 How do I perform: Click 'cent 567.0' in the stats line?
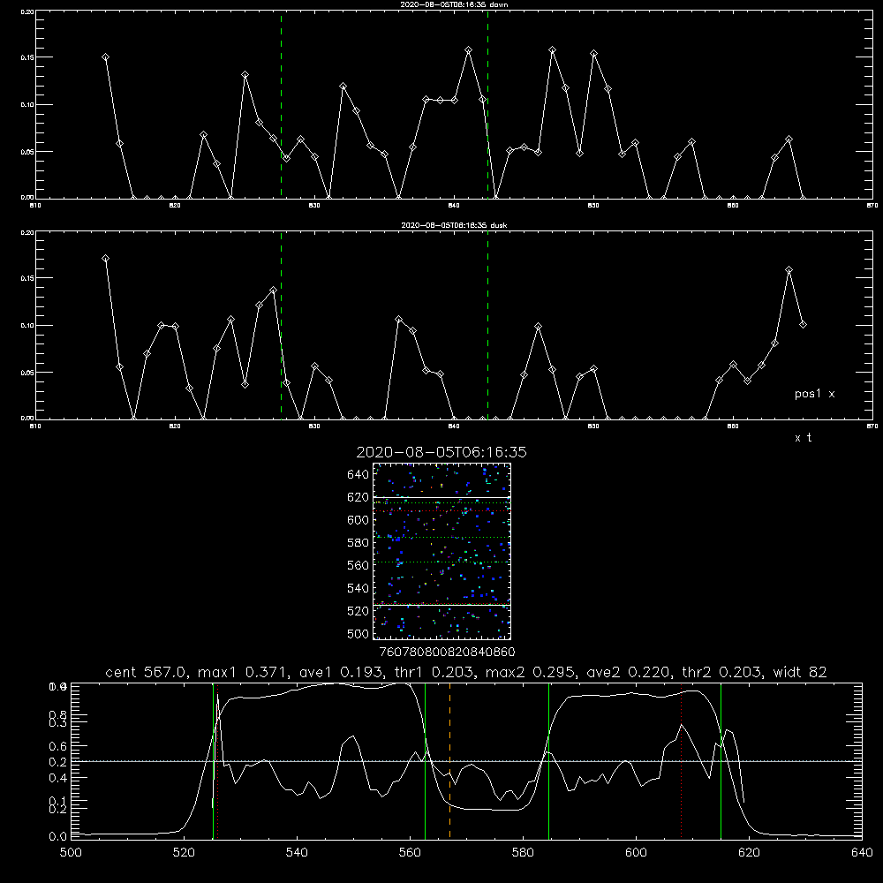pyautogui.click(x=145, y=672)
